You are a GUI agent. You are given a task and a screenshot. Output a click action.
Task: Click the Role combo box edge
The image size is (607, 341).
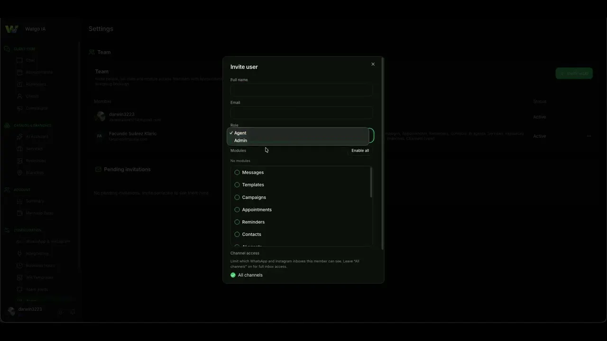pos(371,136)
